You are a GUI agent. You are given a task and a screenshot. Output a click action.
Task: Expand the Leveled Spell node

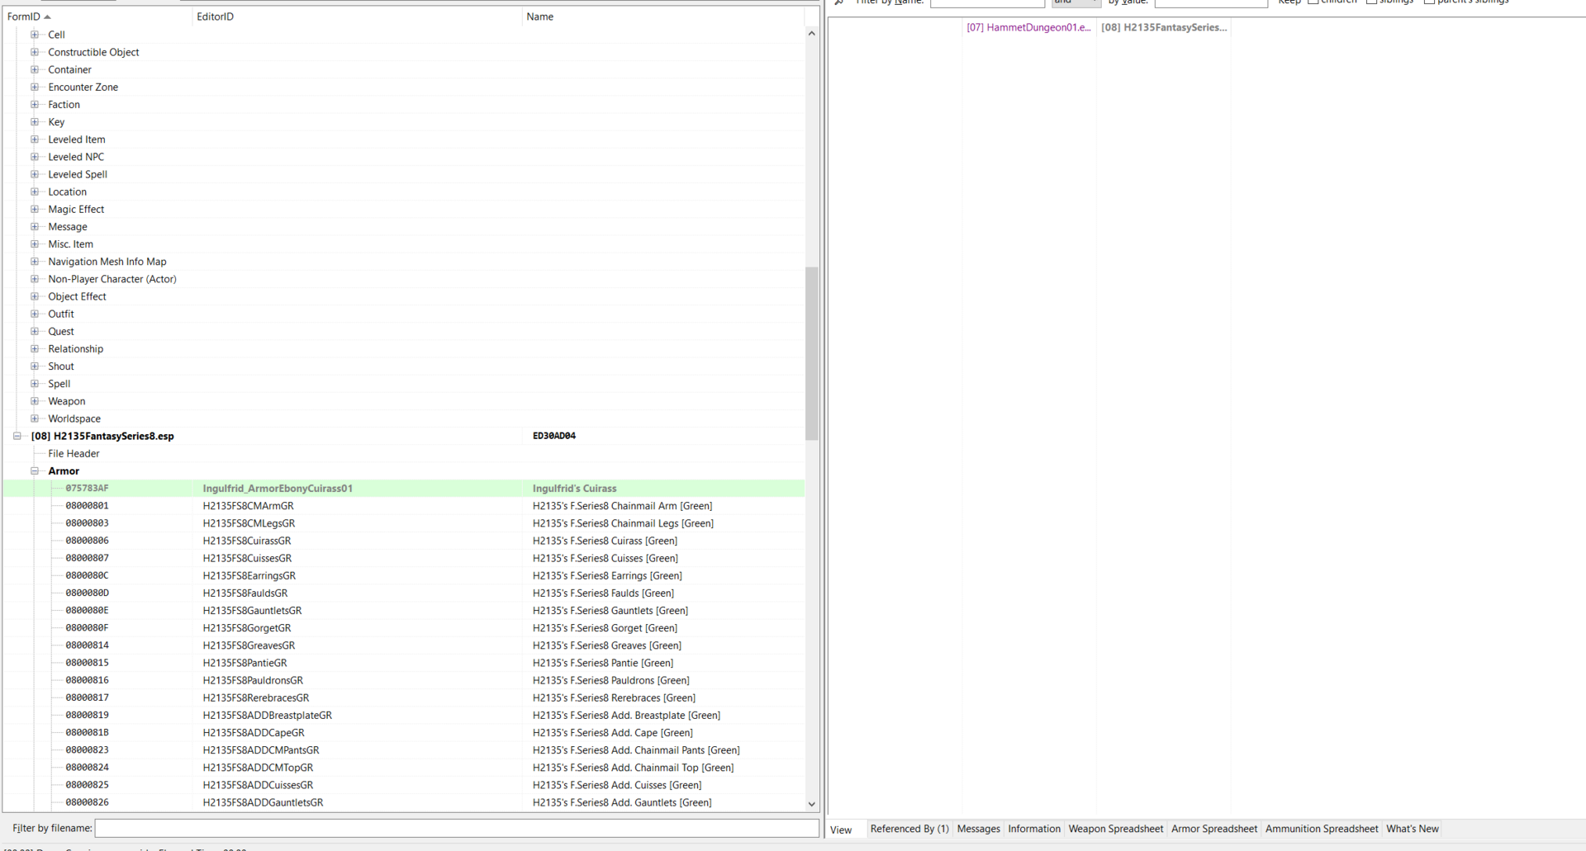pyautogui.click(x=35, y=174)
